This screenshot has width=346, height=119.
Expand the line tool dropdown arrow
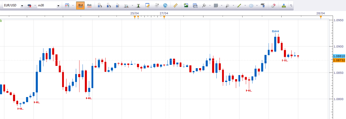click(245, 5)
